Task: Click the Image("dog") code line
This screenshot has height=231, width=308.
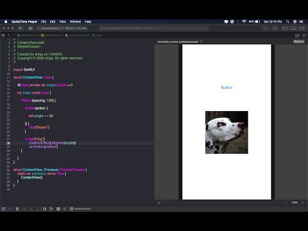Action: 35,139
